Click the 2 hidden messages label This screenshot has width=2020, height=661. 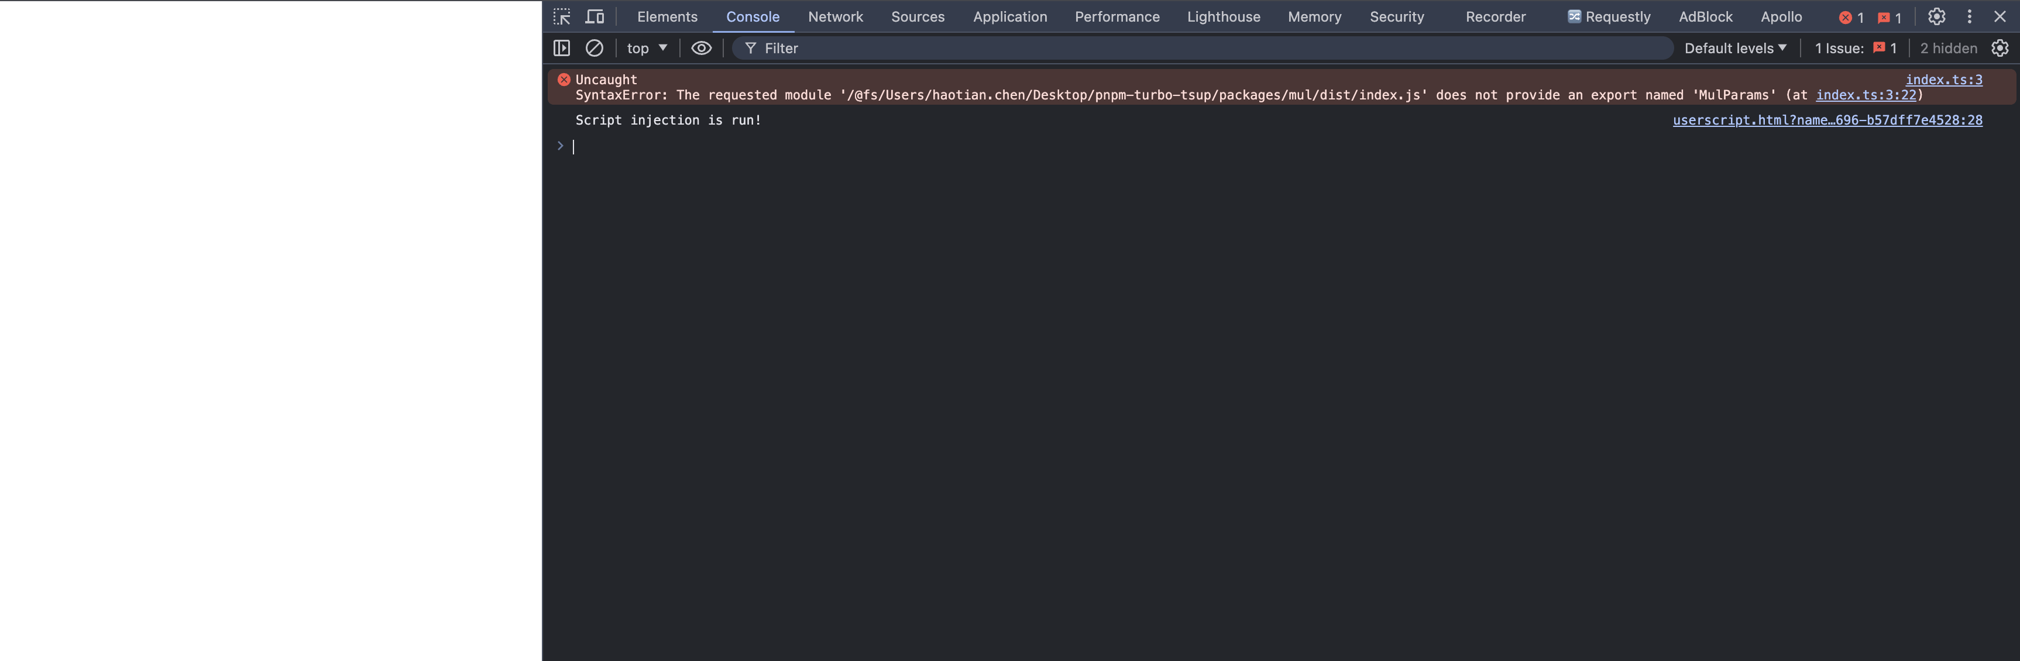[1948, 48]
